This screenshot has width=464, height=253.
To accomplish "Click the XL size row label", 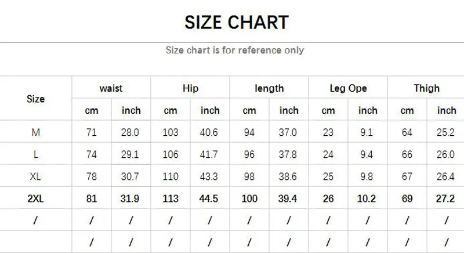I will tap(35, 176).
